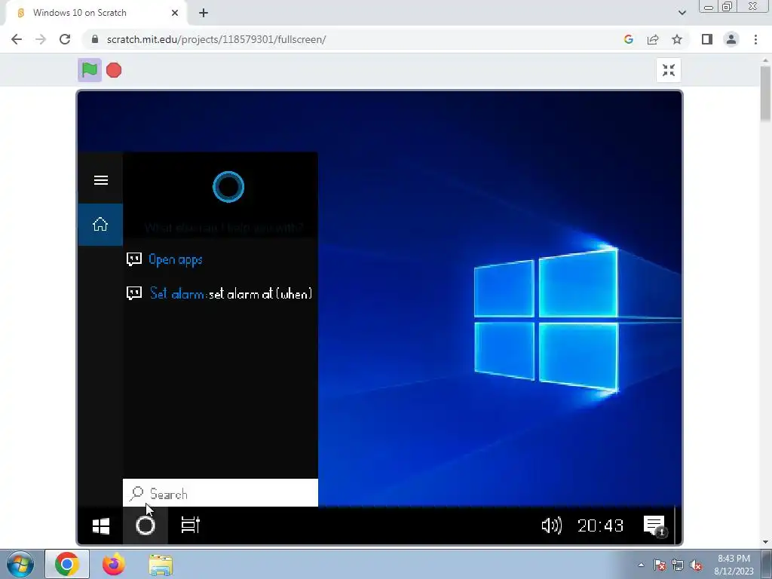Click the simulated volume speaker icon
Screen dimensions: 772x579
click(x=551, y=525)
